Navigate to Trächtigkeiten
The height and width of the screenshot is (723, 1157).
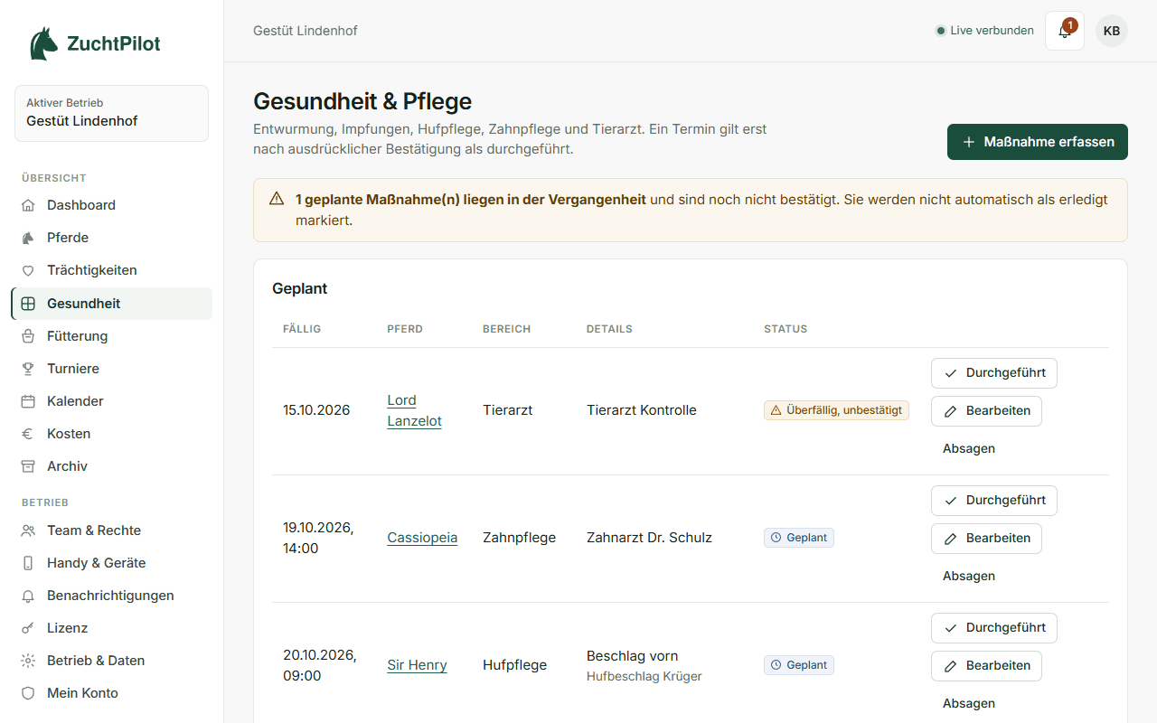click(112, 270)
